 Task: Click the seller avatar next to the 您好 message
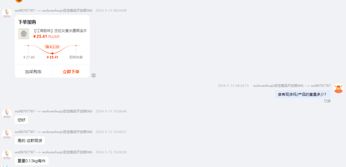7,114
